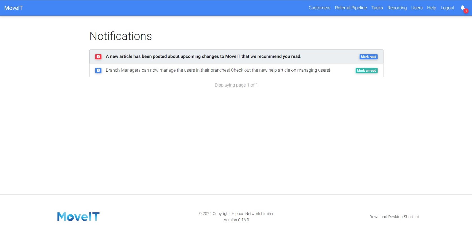Viewport: 472px width, 238px height.
Task: Log out using the Logout link
Action: coord(447,8)
